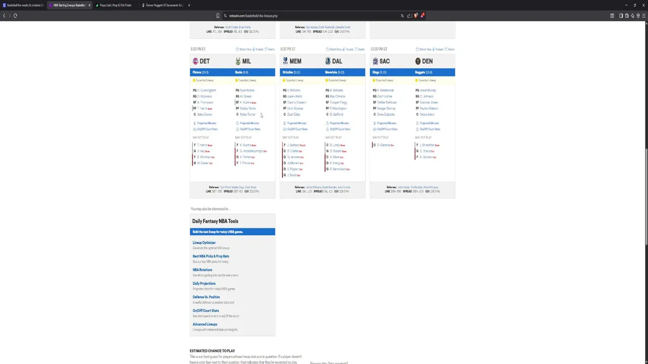The width and height of the screenshot is (648, 364).
Task: Open Watch Now link for MEM-DAL game
Action: click(334, 49)
